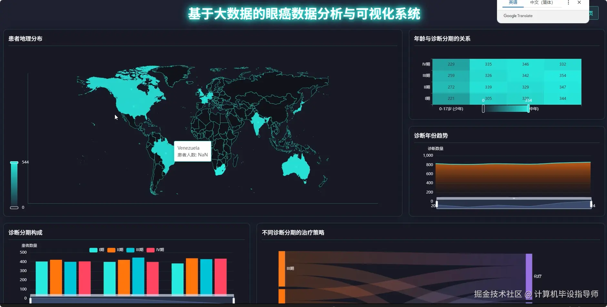Click heatmap cell with value 221
607x307 pixels.
pos(451,99)
